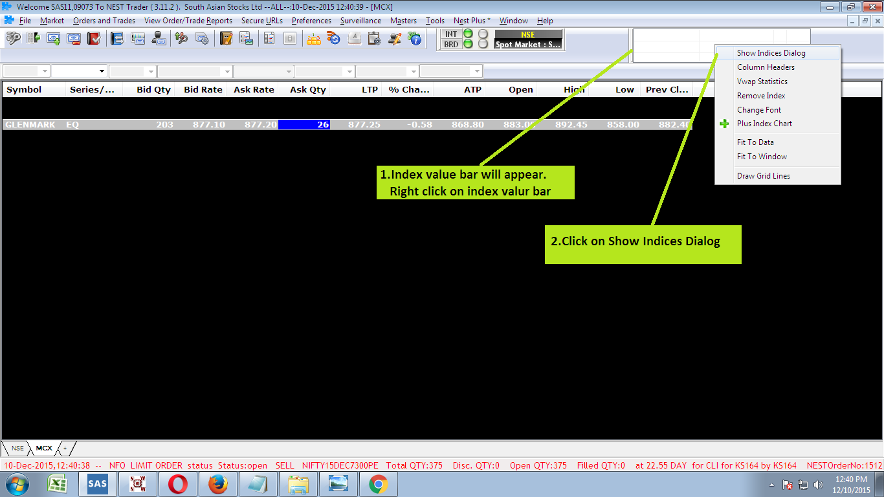Click the orange feed refresh icon

coord(334,39)
